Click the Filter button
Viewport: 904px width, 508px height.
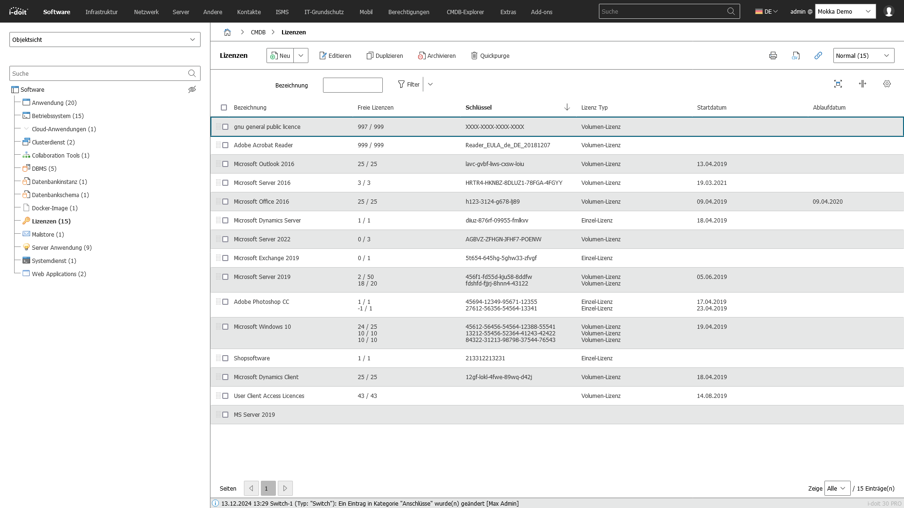(409, 85)
